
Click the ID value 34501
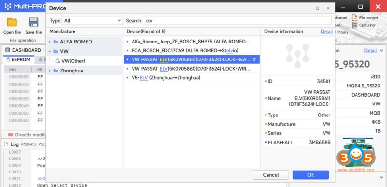click(x=324, y=81)
